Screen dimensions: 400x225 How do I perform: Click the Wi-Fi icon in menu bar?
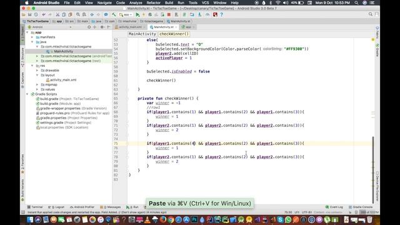pos(278,2)
